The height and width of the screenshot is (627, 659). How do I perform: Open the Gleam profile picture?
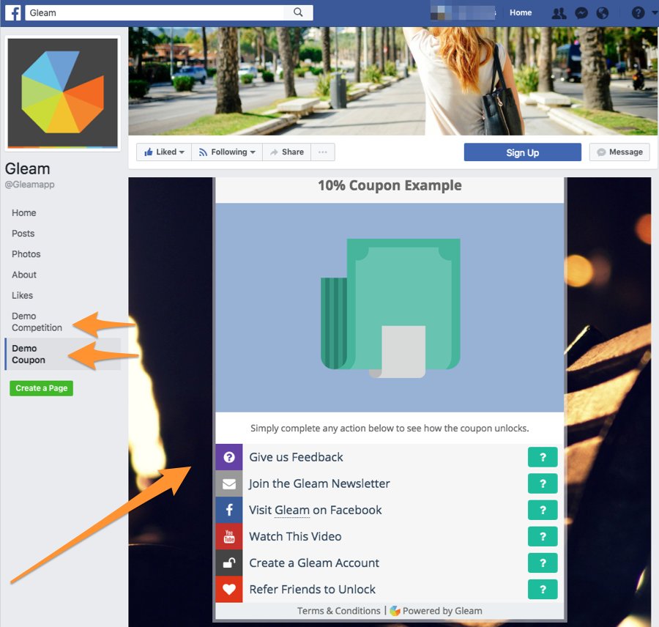(63, 93)
